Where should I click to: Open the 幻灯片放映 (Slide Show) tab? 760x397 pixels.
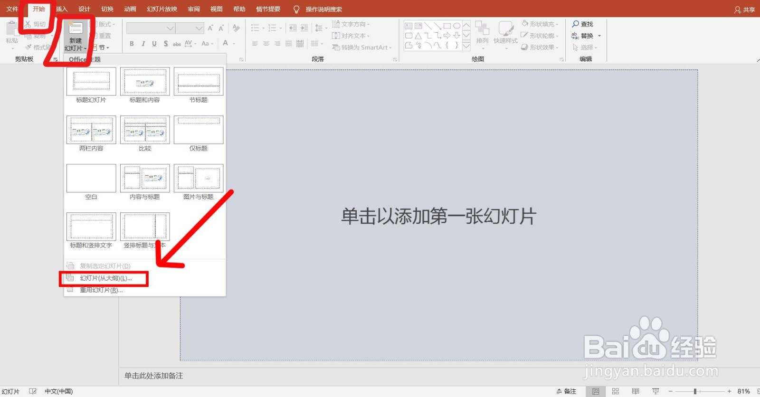(162, 9)
